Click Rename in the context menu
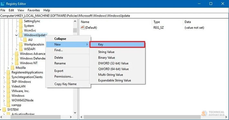Screen dimensions: 229x120 (68, 63)
